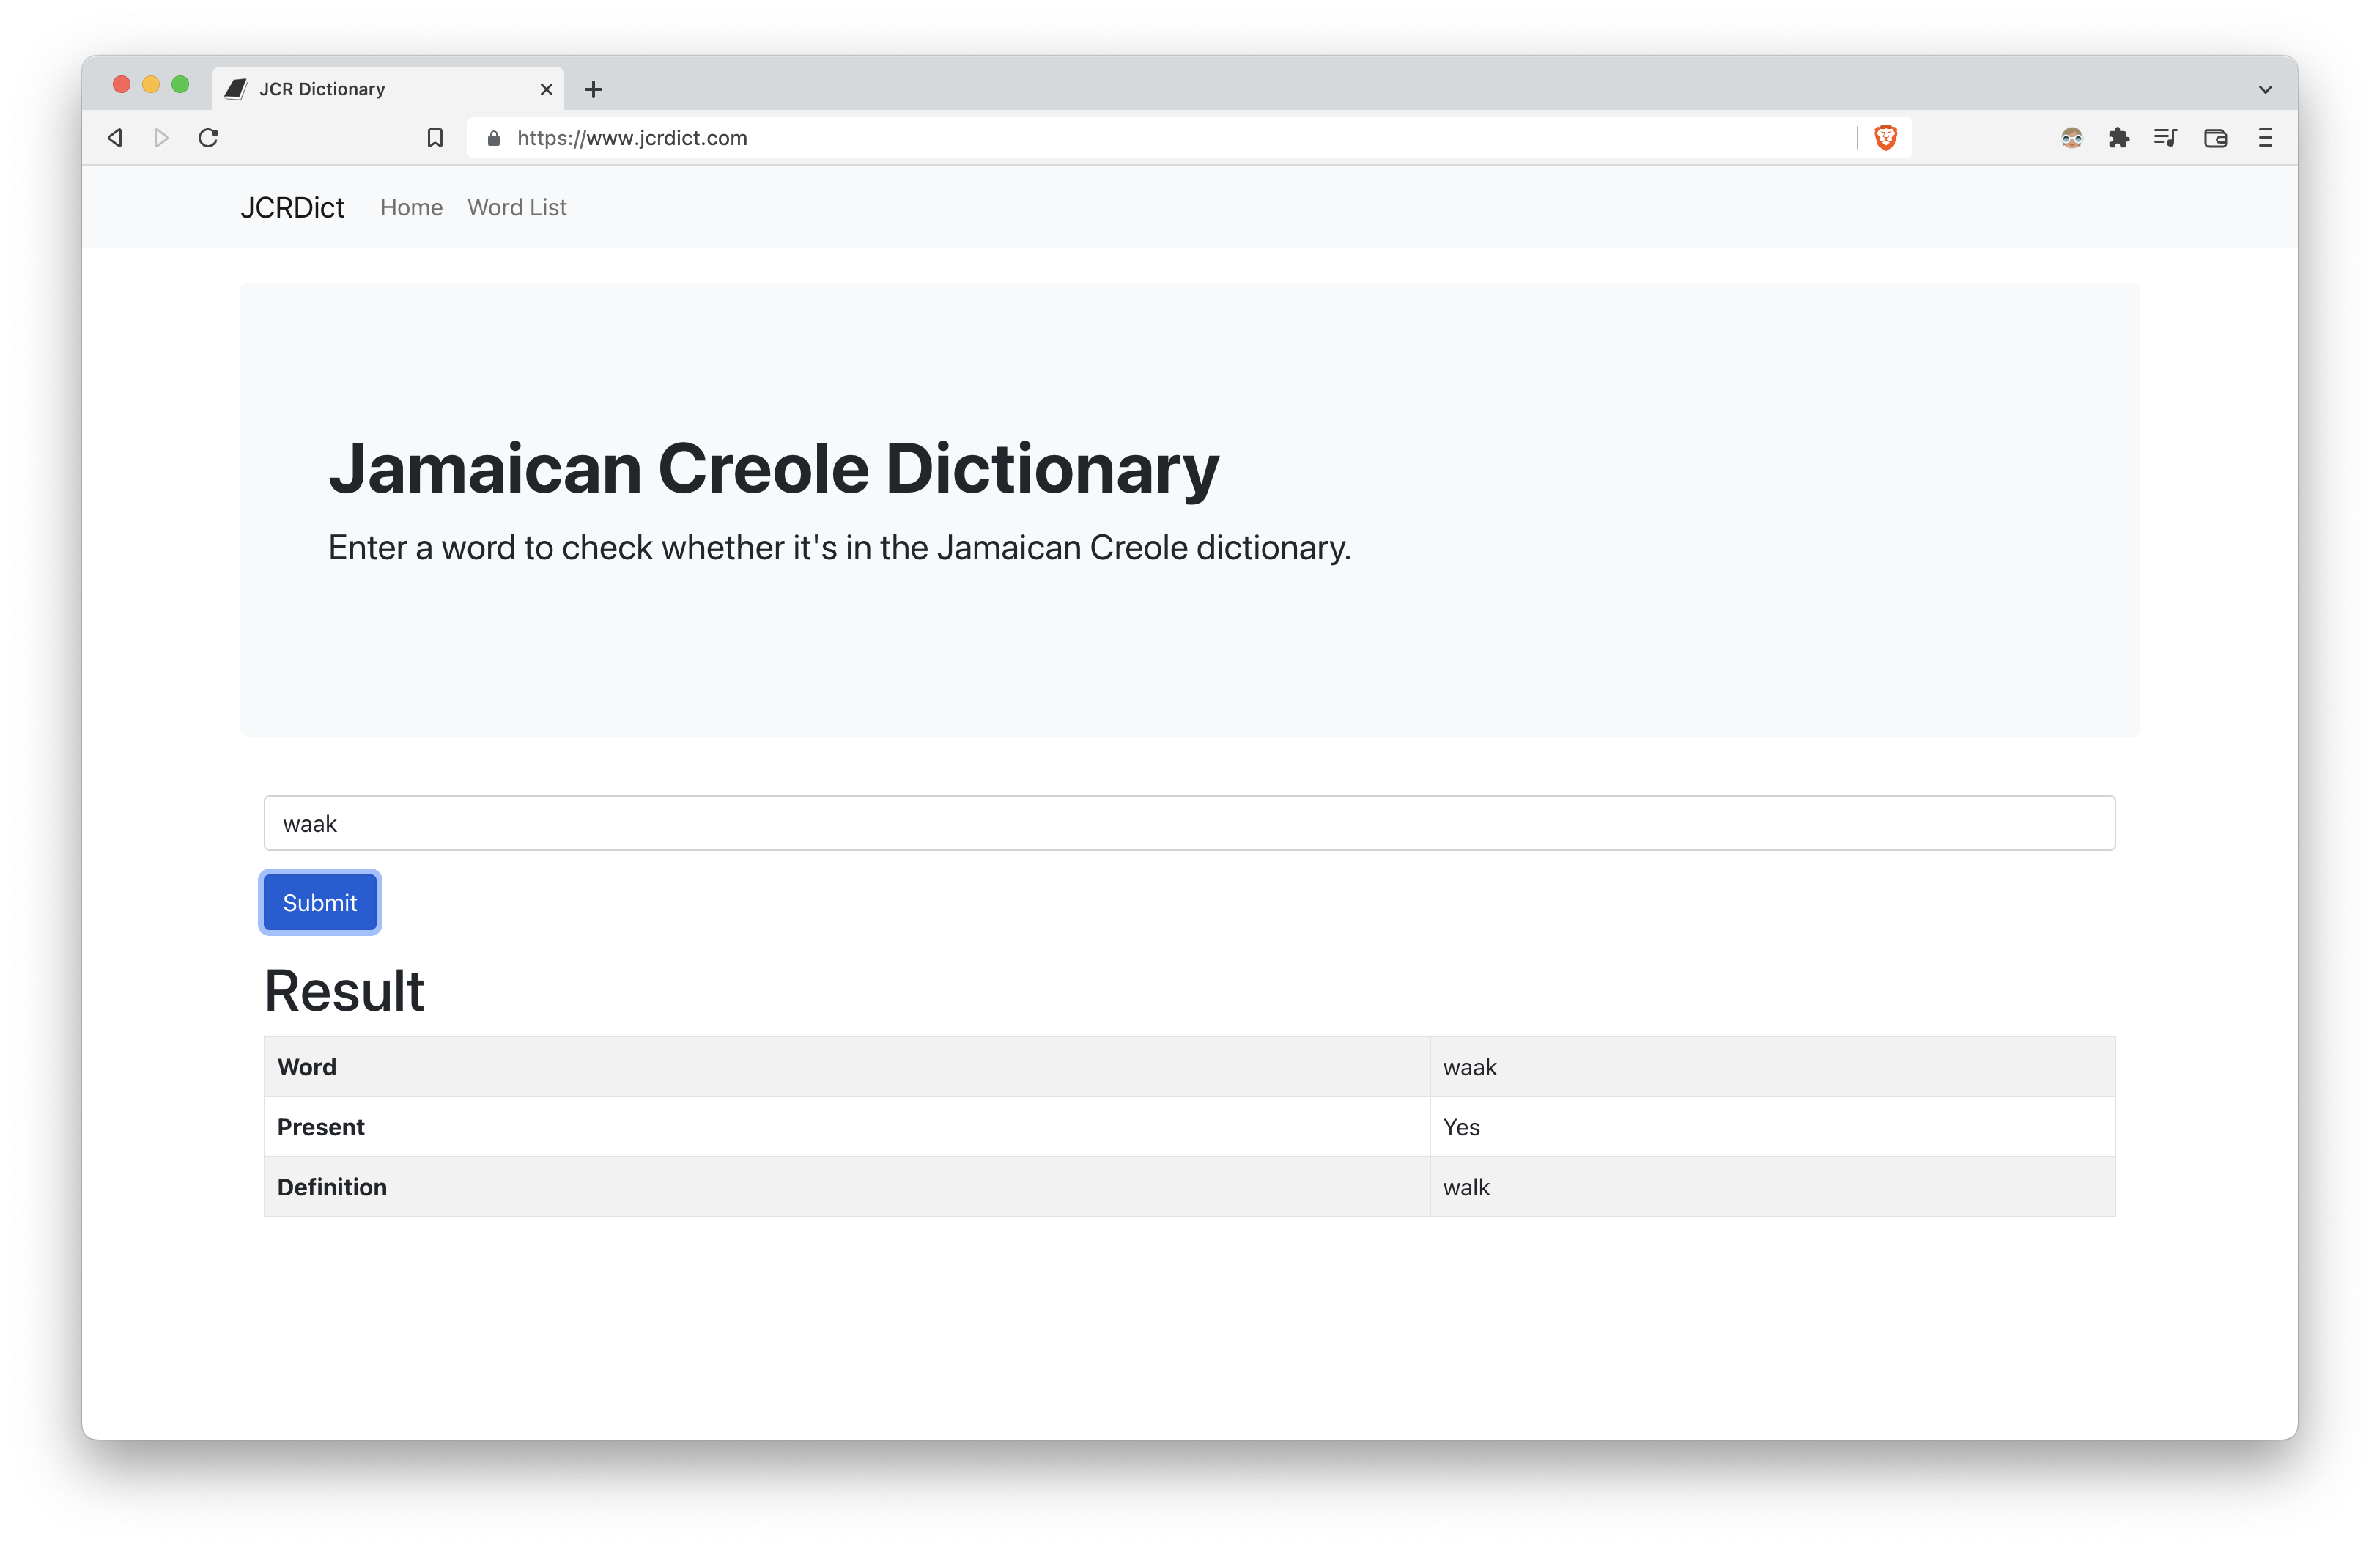This screenshot has width=2380, height=1548.
Task: Click the back navigation arrow
Action: tap(114, 137)
